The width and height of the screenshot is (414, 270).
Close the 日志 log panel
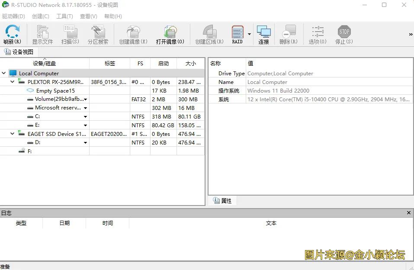tap(408, 212)
